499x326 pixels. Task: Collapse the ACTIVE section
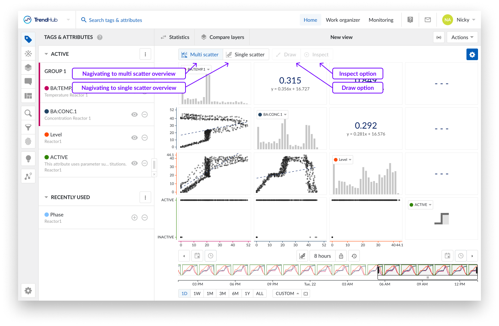46,54
